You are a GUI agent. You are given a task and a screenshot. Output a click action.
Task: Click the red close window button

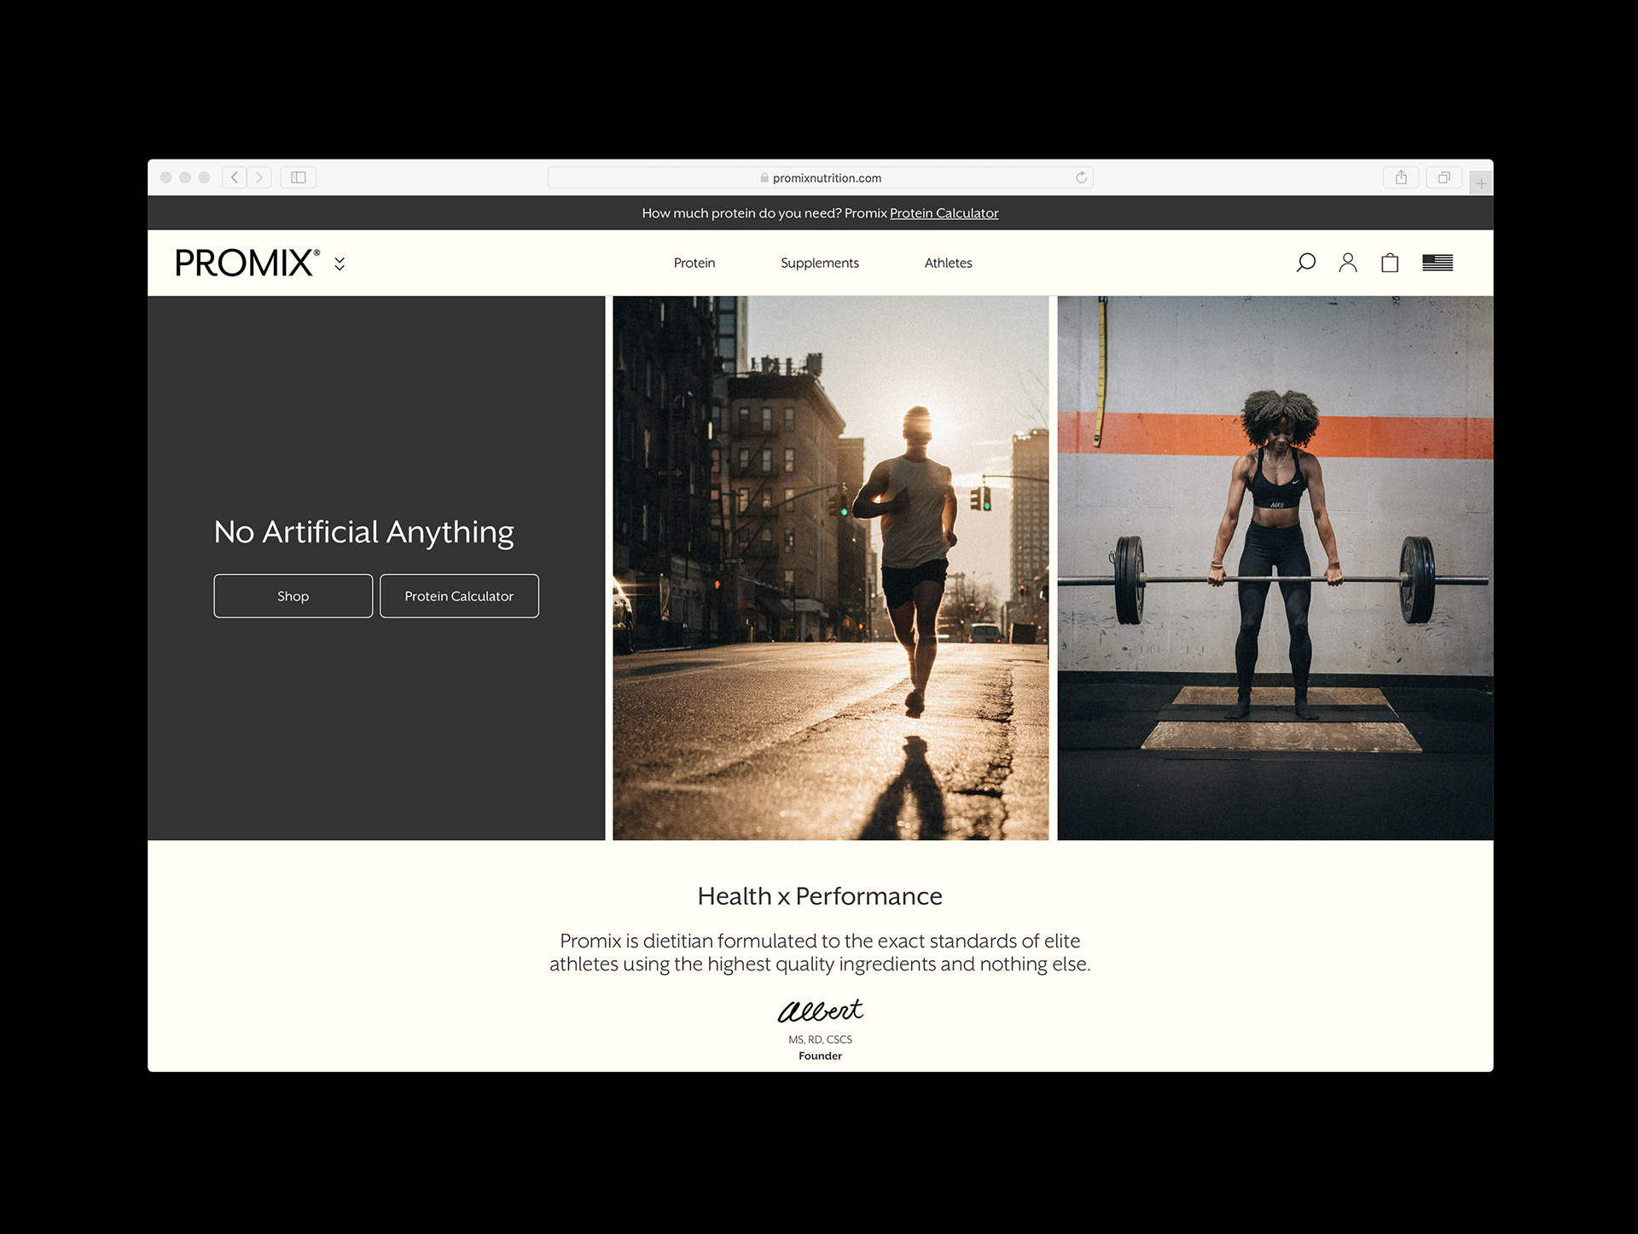click(166, 177)
